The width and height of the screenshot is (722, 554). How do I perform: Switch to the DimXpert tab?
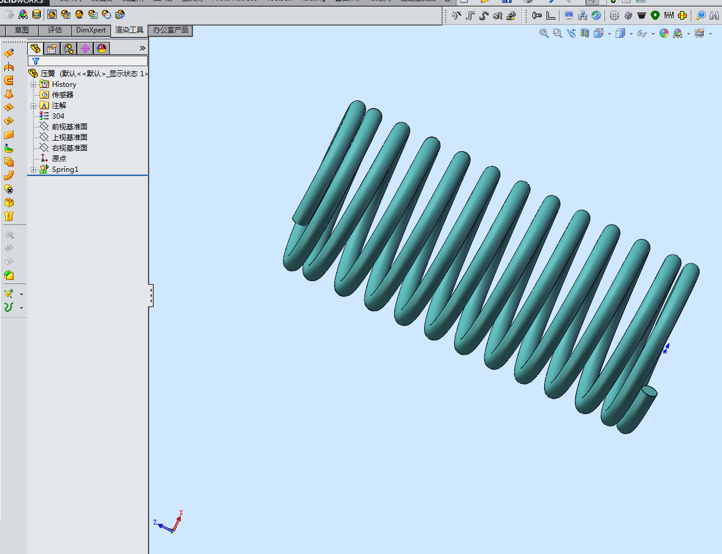coord(91,30)
